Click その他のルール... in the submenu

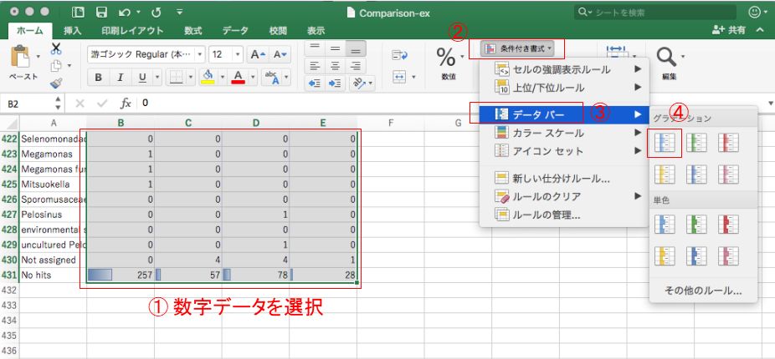point(702,291)
